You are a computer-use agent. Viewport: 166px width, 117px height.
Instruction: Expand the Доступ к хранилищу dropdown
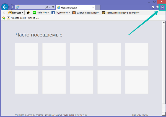click(98, 13)
